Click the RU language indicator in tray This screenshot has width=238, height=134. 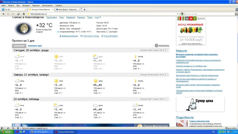(213, 132)
